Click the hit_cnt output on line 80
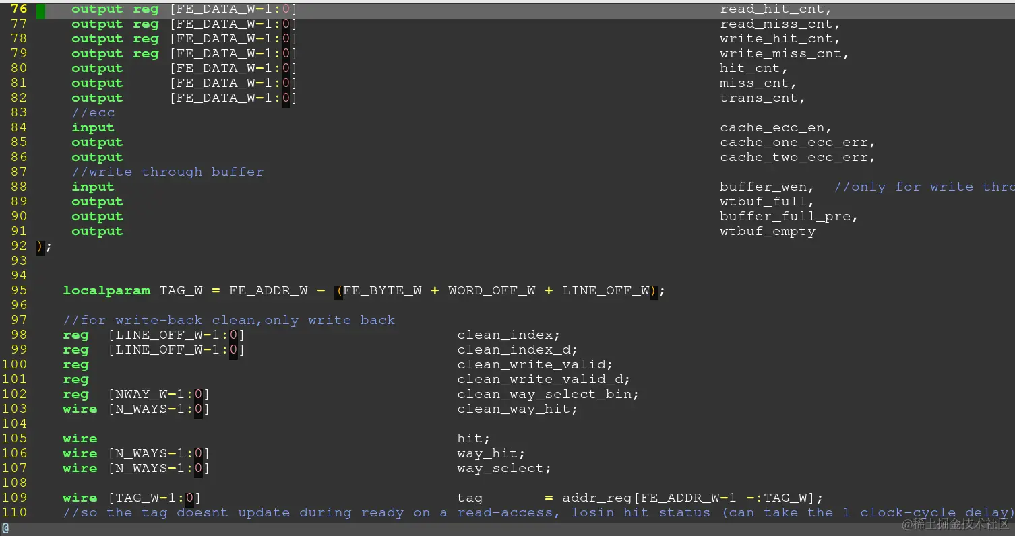This screenshot has width=1015, height=536. pyautogui.click(x=750, y=69)
